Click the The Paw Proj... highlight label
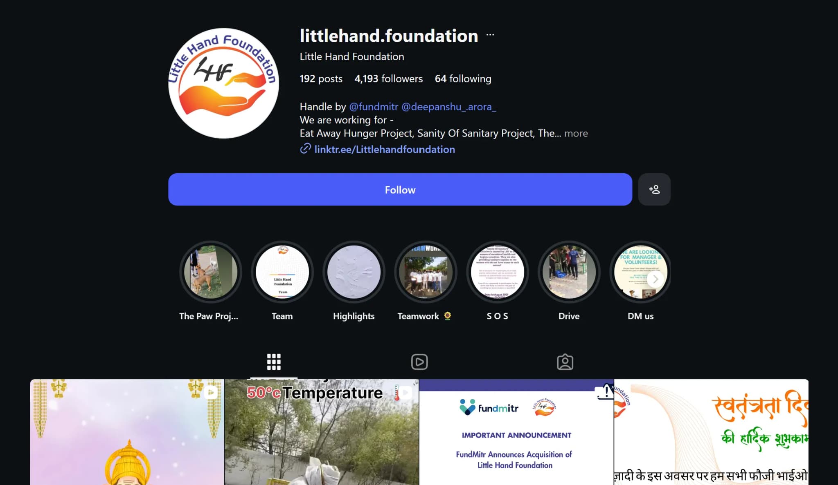Screen dimensions: 838x485 (209, 316)
